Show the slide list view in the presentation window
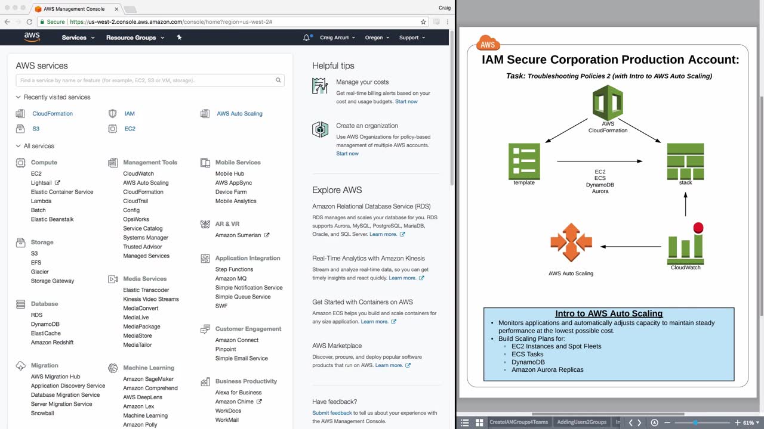This screenshot has width=764, height=429. click(x=465, y=422)
